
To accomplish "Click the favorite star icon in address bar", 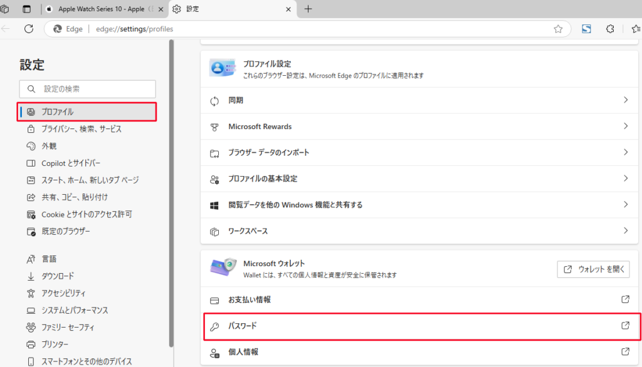I will (x=558, y=29).
